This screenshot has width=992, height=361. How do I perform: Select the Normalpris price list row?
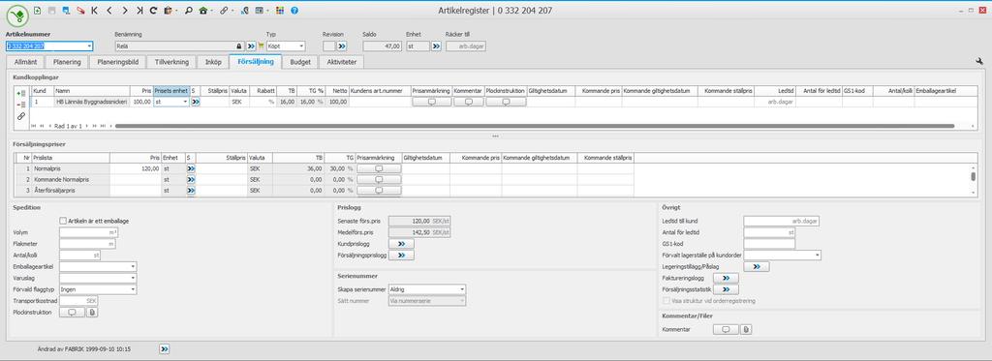coord(323,168)
